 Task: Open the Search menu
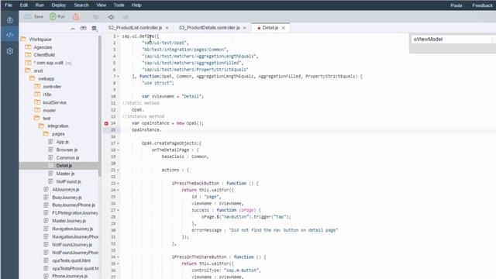[81, 5]
